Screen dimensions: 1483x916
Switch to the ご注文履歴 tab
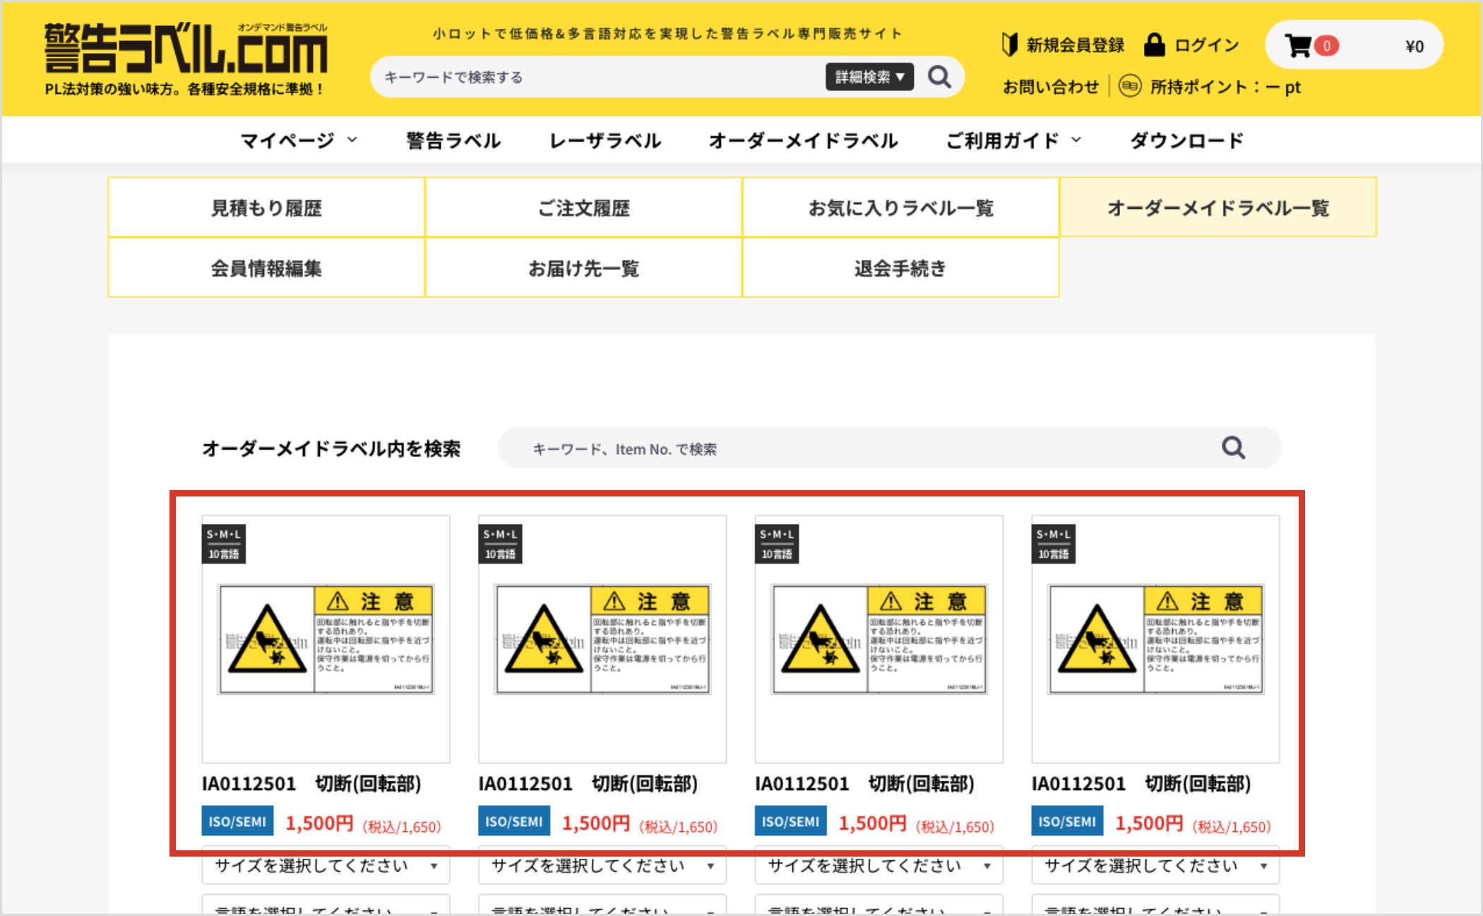pos(584,207)
